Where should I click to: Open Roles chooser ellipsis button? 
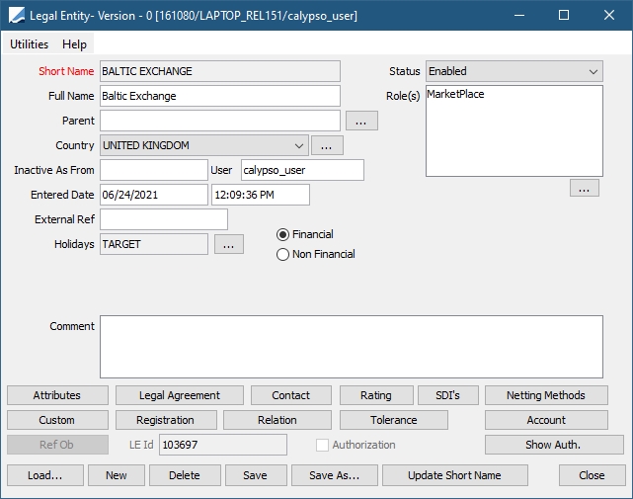point(585,189)
